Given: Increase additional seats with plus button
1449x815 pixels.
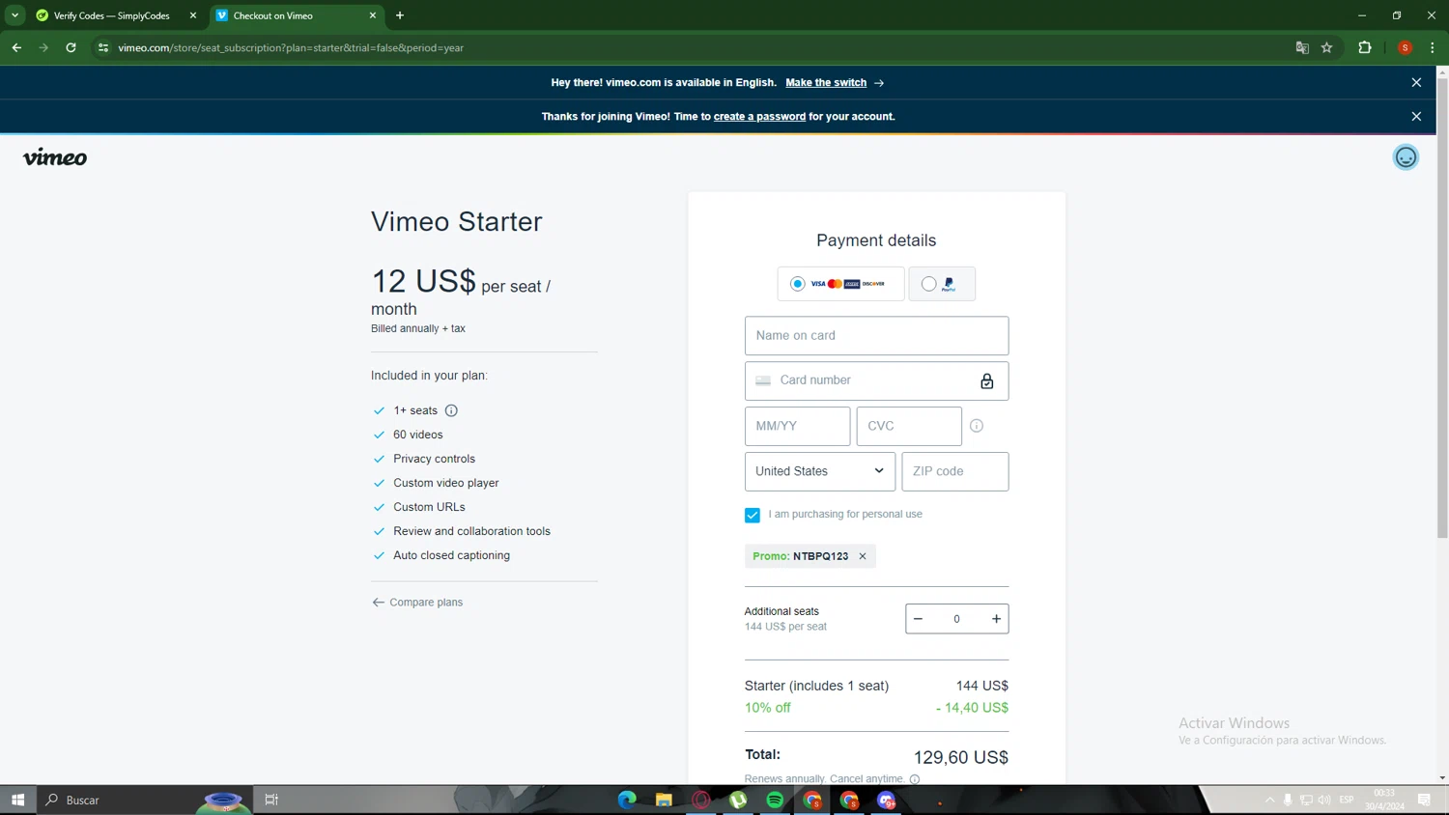Looking at the screenshot, I should (x=996, y=619).
